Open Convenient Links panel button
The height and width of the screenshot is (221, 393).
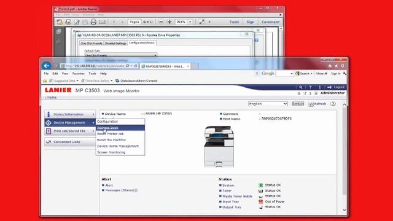click(x=70, y=142)
